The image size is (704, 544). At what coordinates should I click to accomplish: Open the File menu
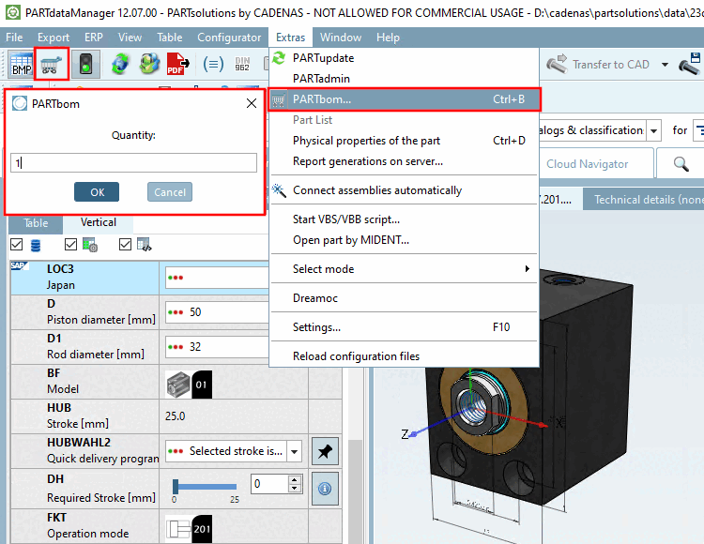tap(14, 38)
